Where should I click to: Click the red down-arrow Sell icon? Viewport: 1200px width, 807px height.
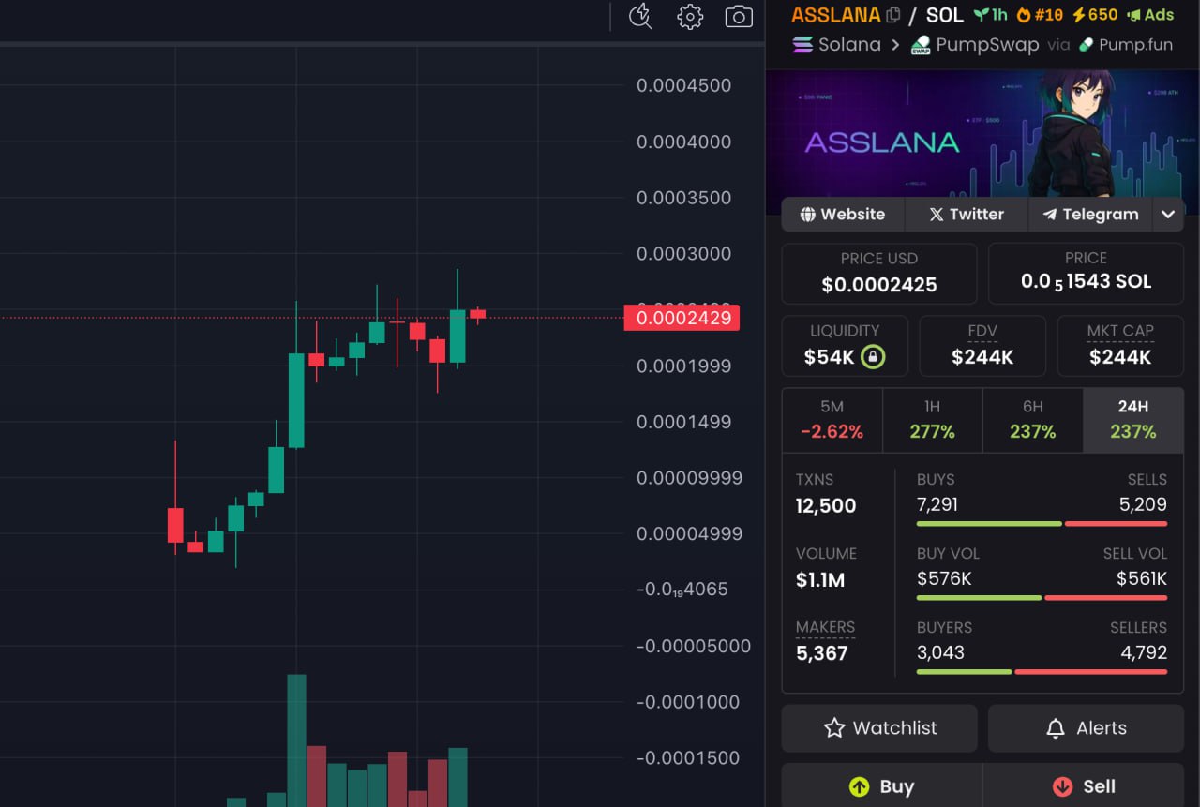click(x=1062, y=786)
